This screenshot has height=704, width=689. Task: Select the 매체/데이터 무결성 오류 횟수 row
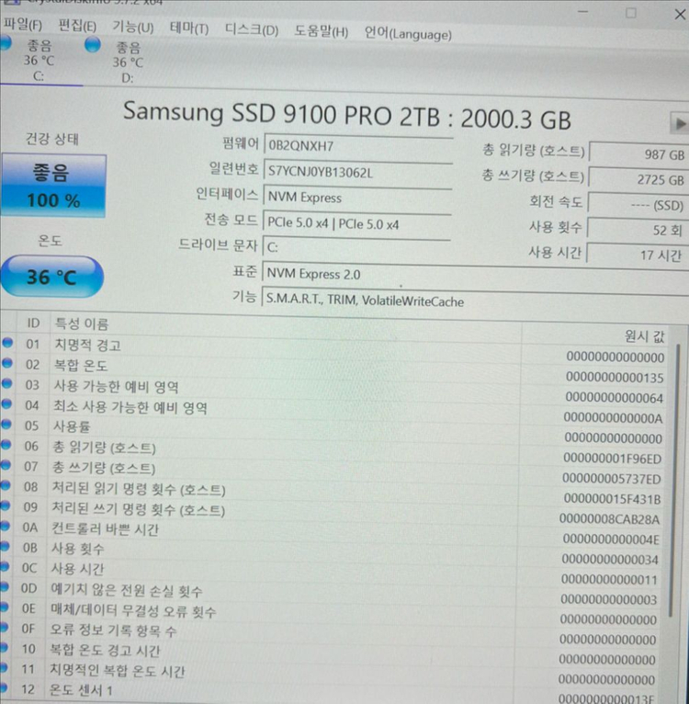[x=329, y=615]
